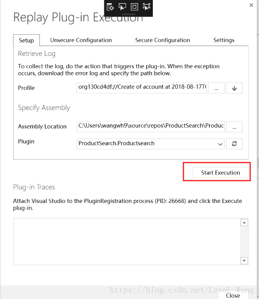Image resolution: width=259 pixels, height=299 pixels.
Task: Click the Close button at bottom
Action: pyautogui.click(x=233, y=295)
